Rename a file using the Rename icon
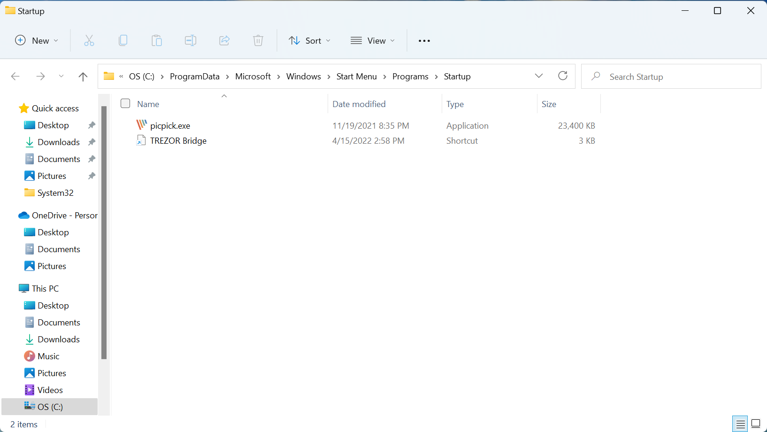767x432 pixels. click(x=191, y=40)
